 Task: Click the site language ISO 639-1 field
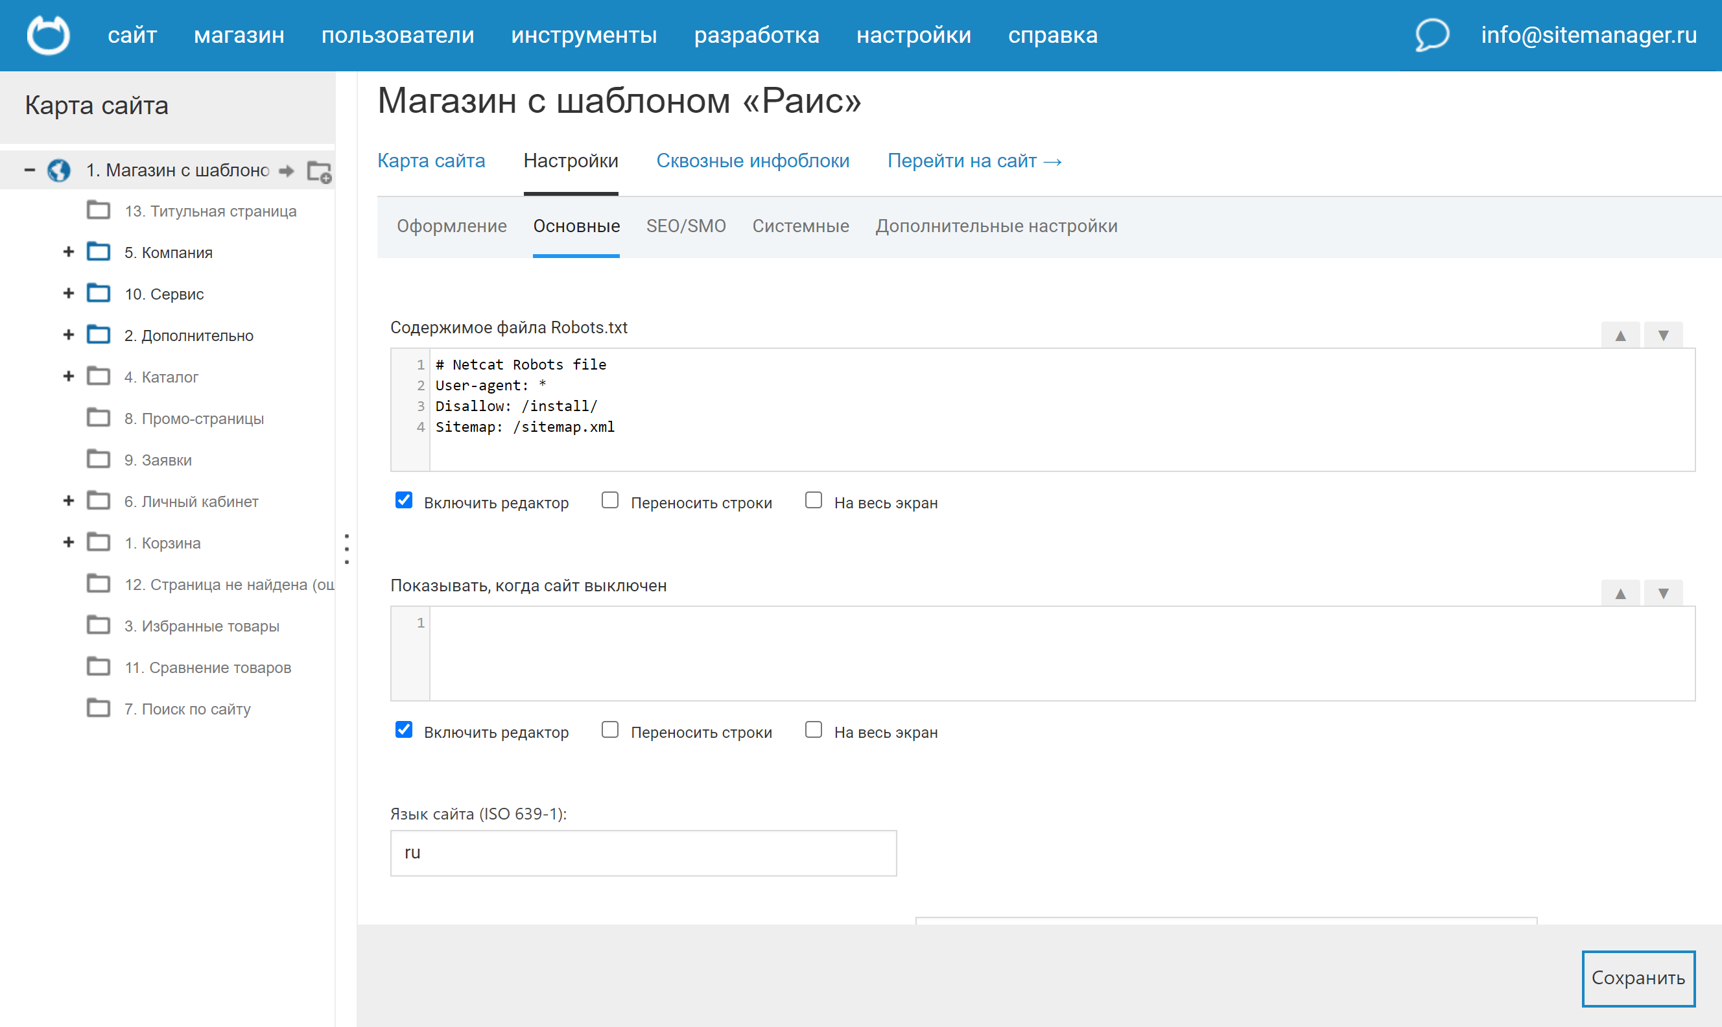(x=643, y=853)
